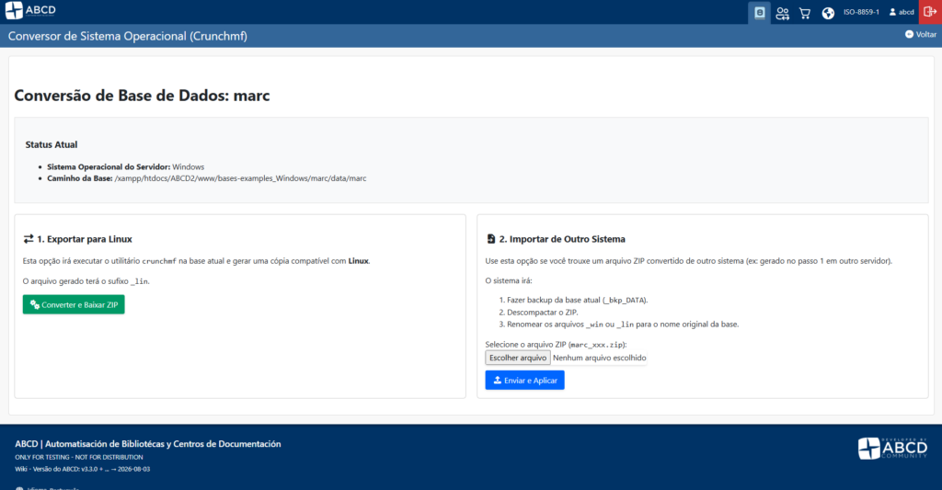
Task: Click the ABCD Community logo in footer
Action: [890, 448]
